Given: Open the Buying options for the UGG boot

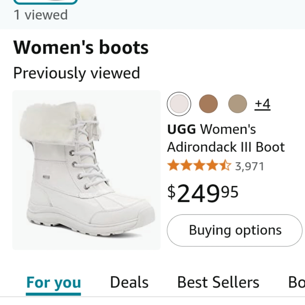Looking at the screenshot, I should tap(235, 230).
